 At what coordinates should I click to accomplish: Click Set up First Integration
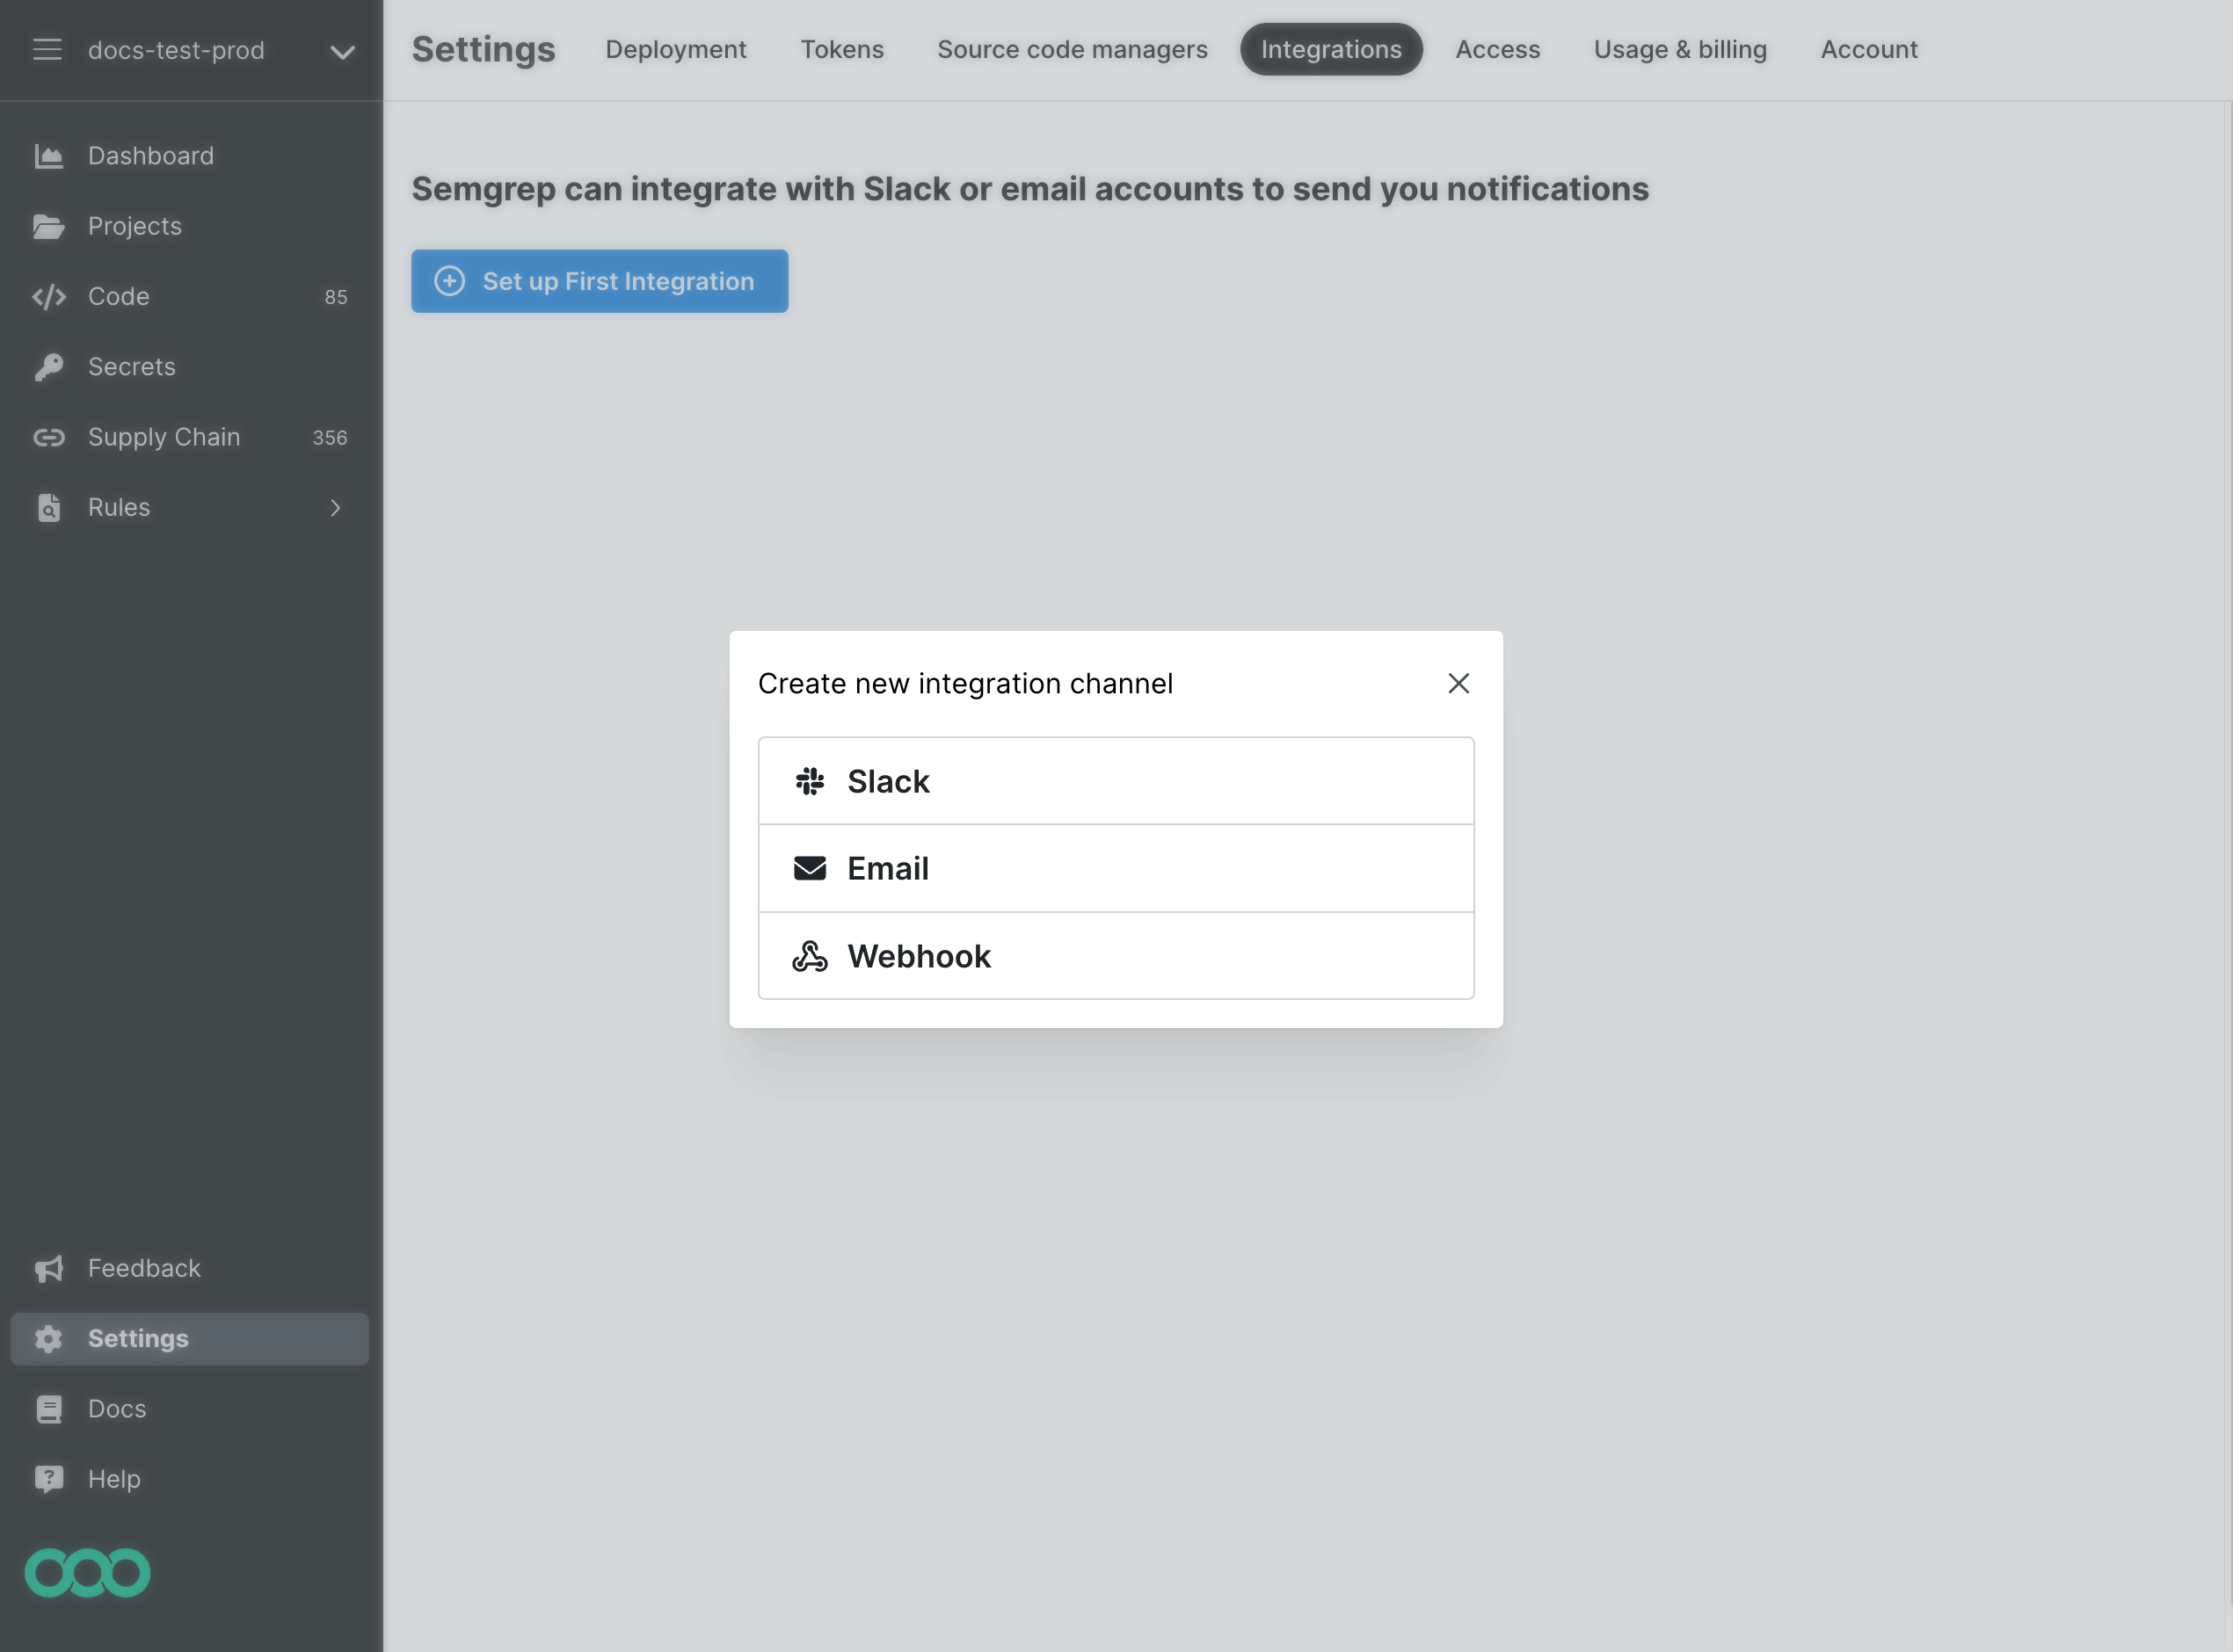pyautogui.click(x=599, y=281)
